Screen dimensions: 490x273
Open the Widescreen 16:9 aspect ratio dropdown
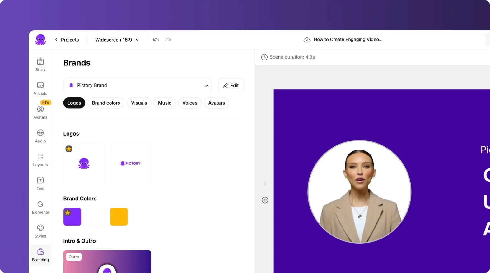click(x=117, y=40)
